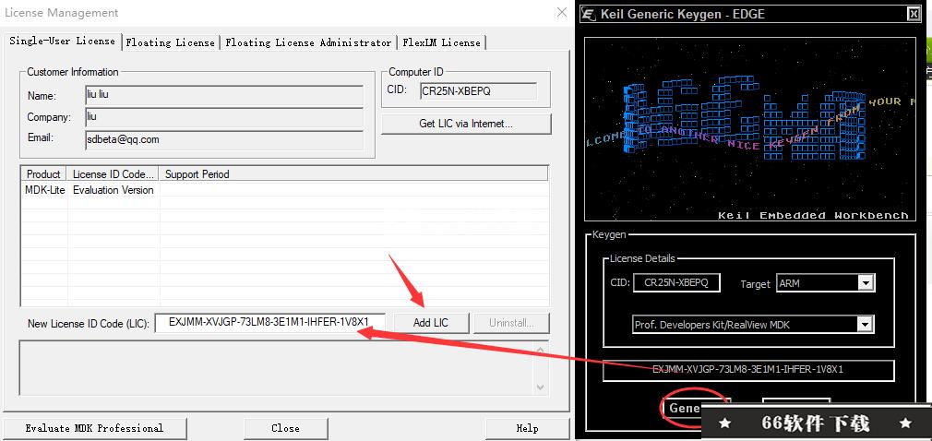Click the Support Period column header
932x441 pixels.
pyautogui.click(x=353, y=174)
